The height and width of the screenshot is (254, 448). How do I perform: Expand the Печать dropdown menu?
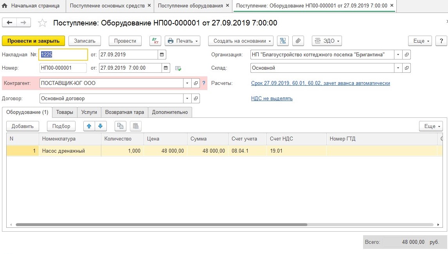point(182,41)
